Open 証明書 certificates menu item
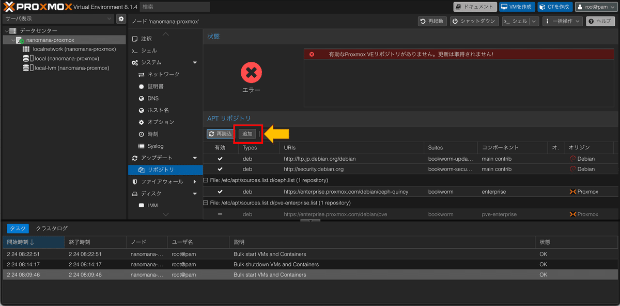Screen dimensions: 620x306 (165, 86)
